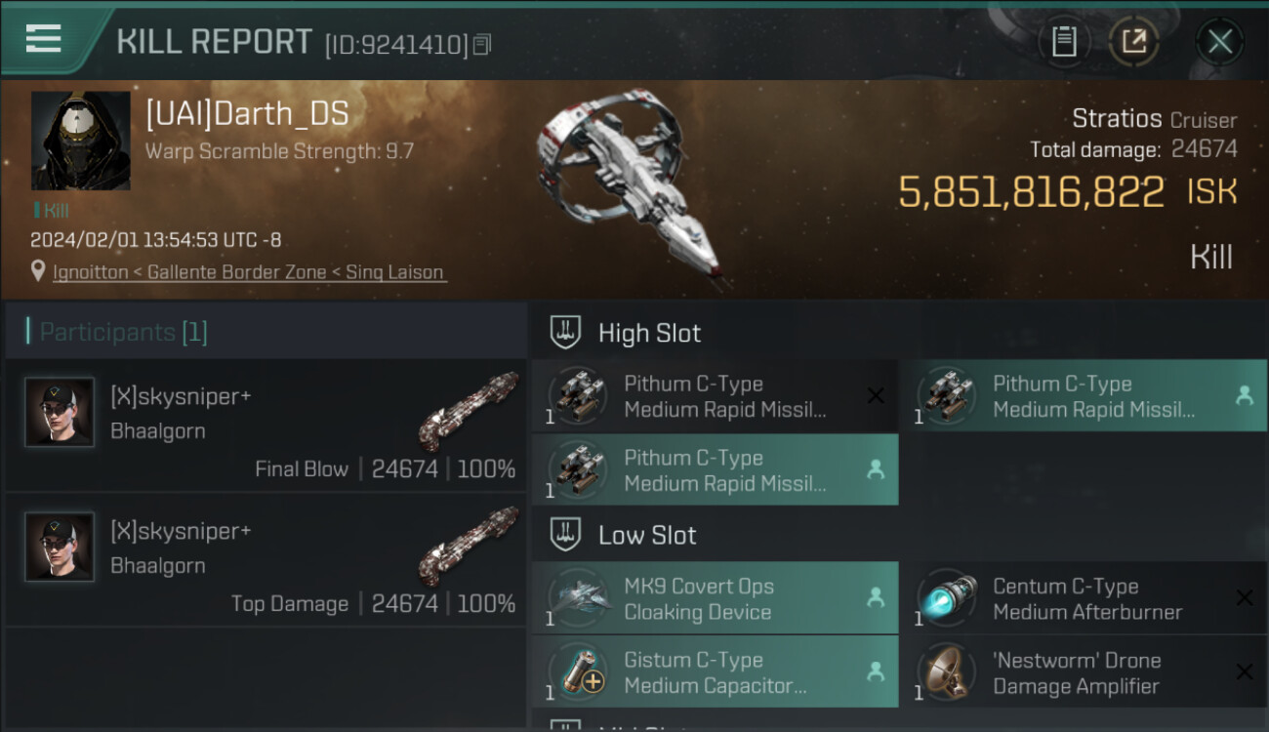Viewport: 1269px width, 732px height.
Task: Toggle the person marker on second Pithum launcher
Action: [x=1244, y=395]
